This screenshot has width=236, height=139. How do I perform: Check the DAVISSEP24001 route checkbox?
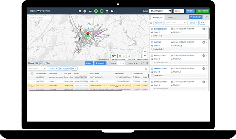(x=152, y=29)
